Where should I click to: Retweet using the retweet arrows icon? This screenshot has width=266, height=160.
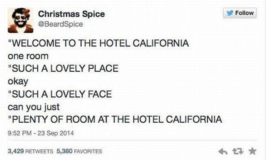[238, 151]
